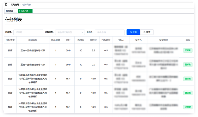198x117 pixels.
Task: Click the 代购价 column header
Action: pos(93,40)
